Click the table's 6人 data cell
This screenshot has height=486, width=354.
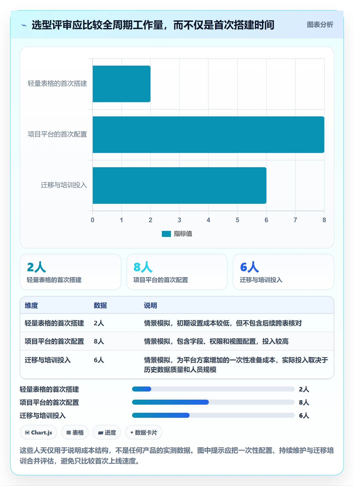click(x=99, y=360)
